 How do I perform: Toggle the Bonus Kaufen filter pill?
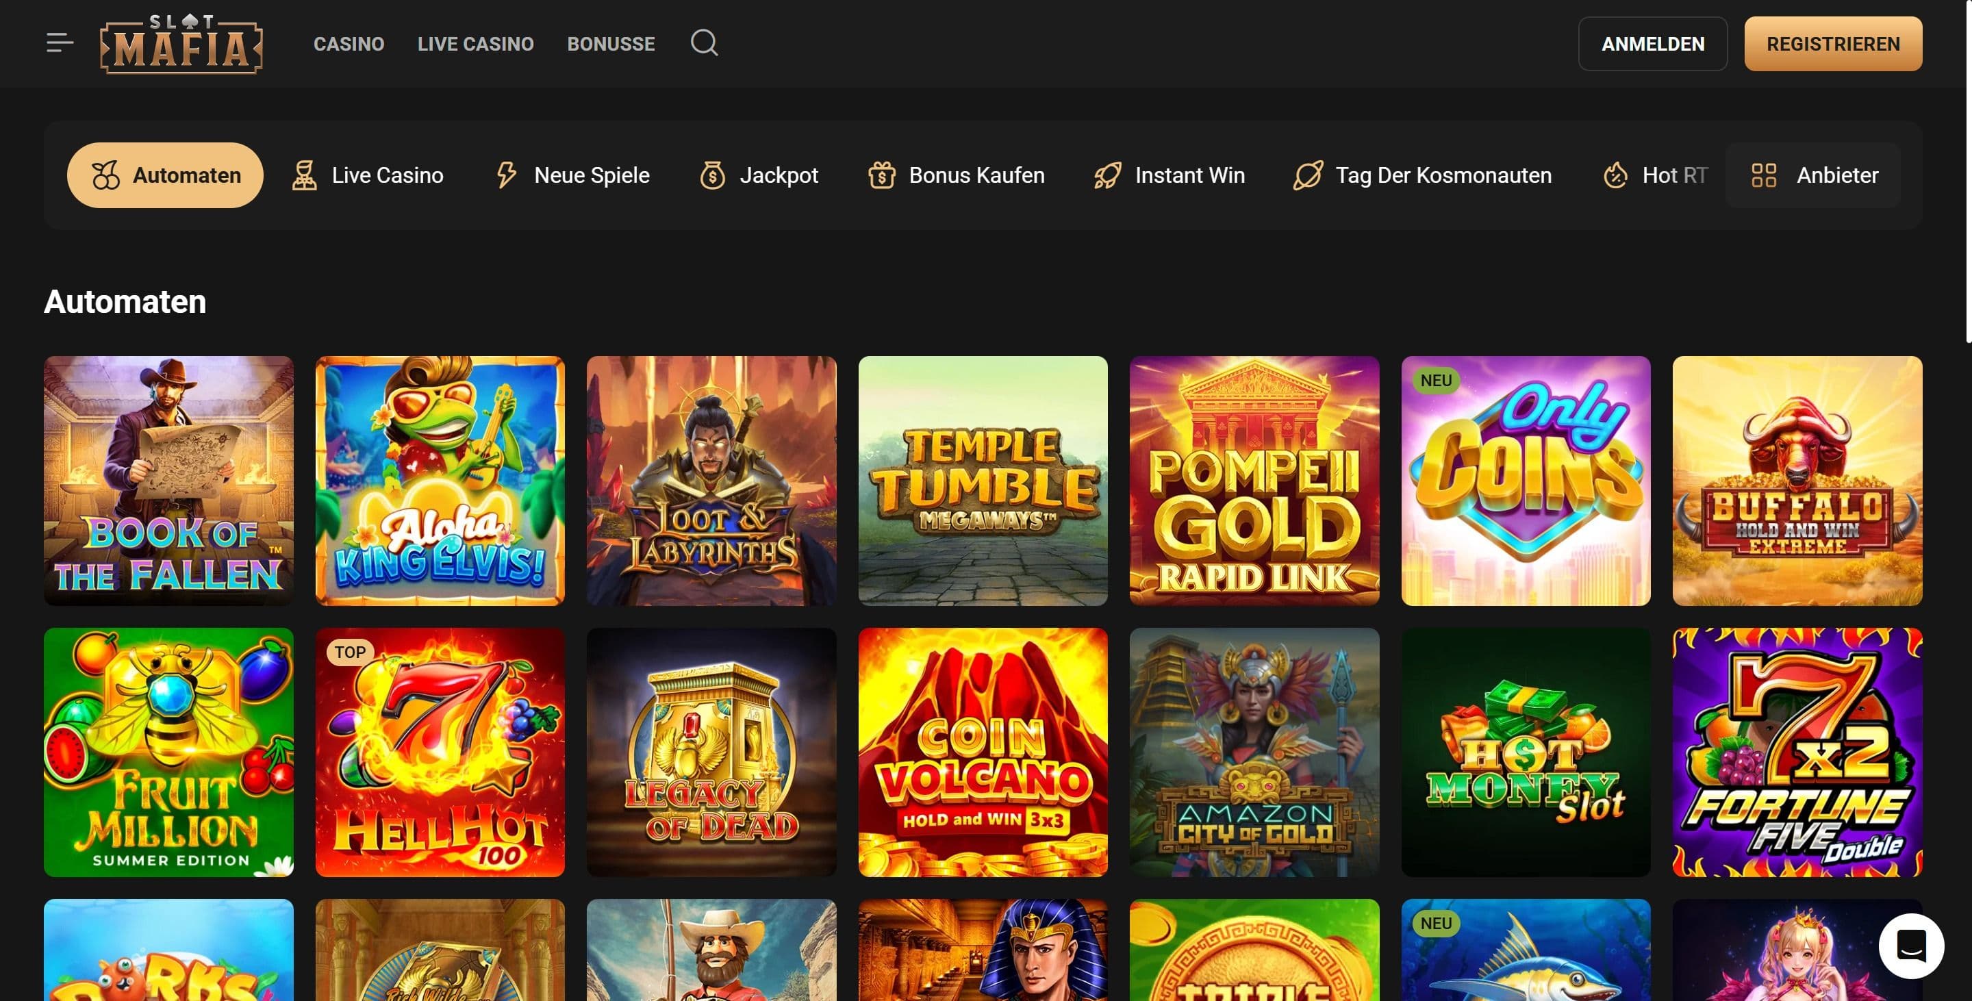(956, 175)
